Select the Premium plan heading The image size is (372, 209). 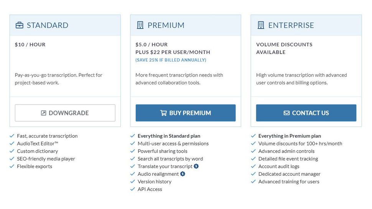click(x=166, y=25)
